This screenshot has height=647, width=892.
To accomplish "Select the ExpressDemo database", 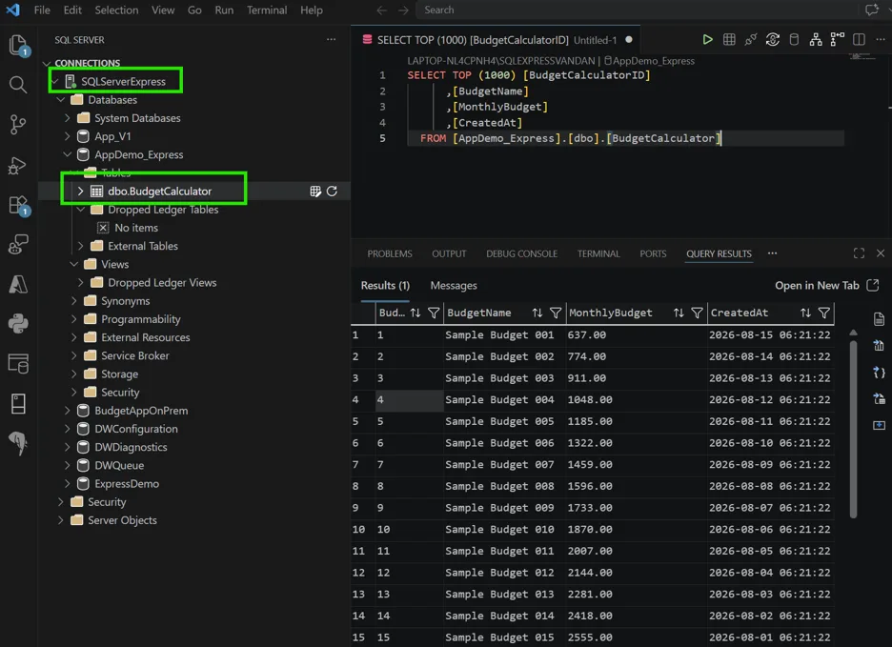I will pos(127,484).
